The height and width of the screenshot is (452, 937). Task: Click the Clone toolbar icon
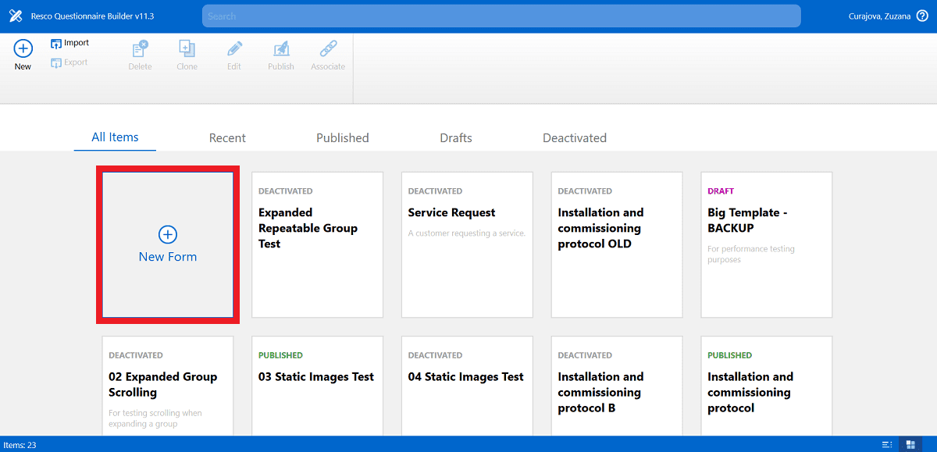click(187, 48)
